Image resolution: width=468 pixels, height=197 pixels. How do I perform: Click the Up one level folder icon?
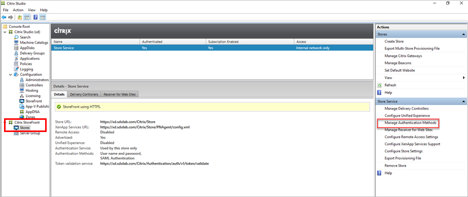tap(20, 17)
